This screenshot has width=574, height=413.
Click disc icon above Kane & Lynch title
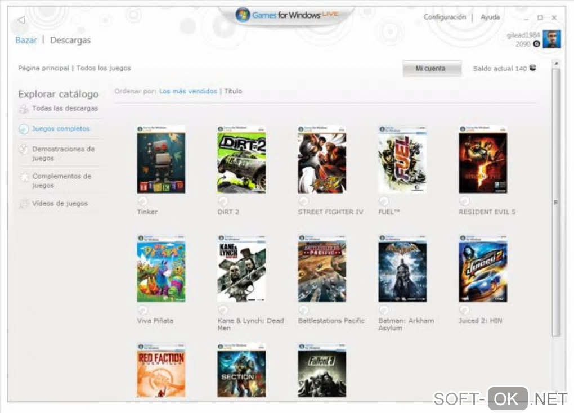point(223,310)
